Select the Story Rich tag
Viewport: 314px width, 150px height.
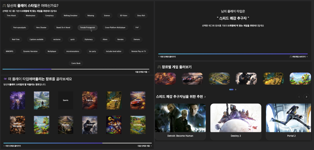point(141,16)
